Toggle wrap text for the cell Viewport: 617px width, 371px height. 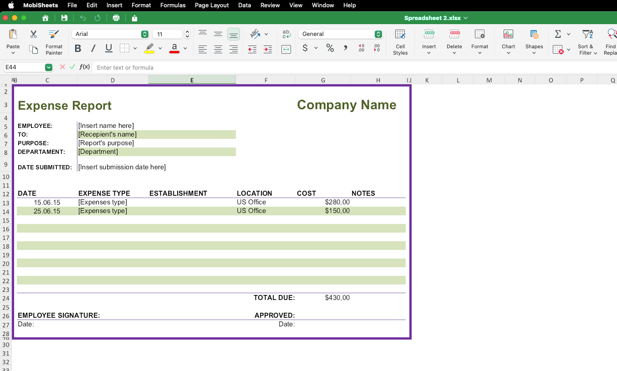pos(286,34)
